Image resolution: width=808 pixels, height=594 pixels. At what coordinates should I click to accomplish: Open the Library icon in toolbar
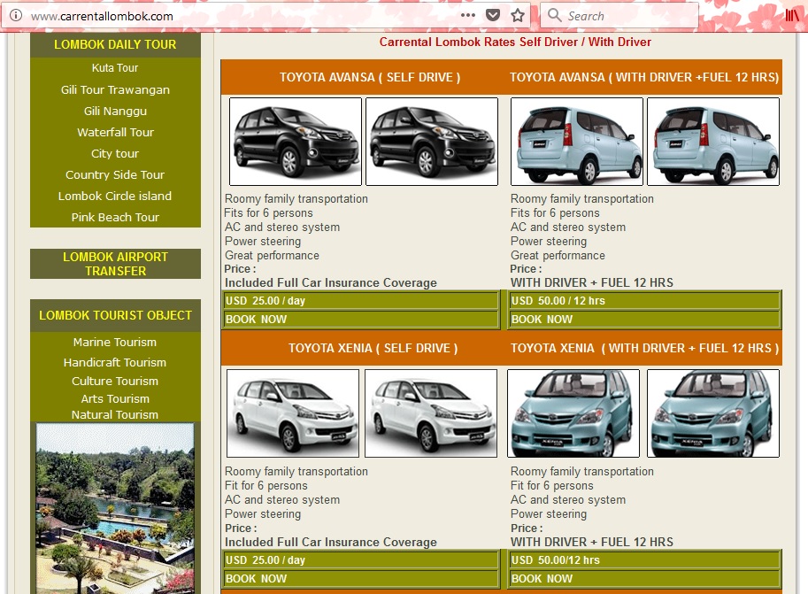(792, 15)
